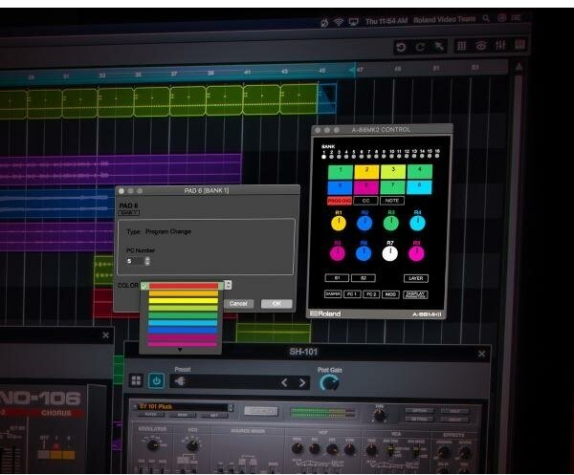Image resolution: width=574 pixels, height=475 pixels.
Task: Click the SH-101 grid browser icon
Action: point(136,380)
